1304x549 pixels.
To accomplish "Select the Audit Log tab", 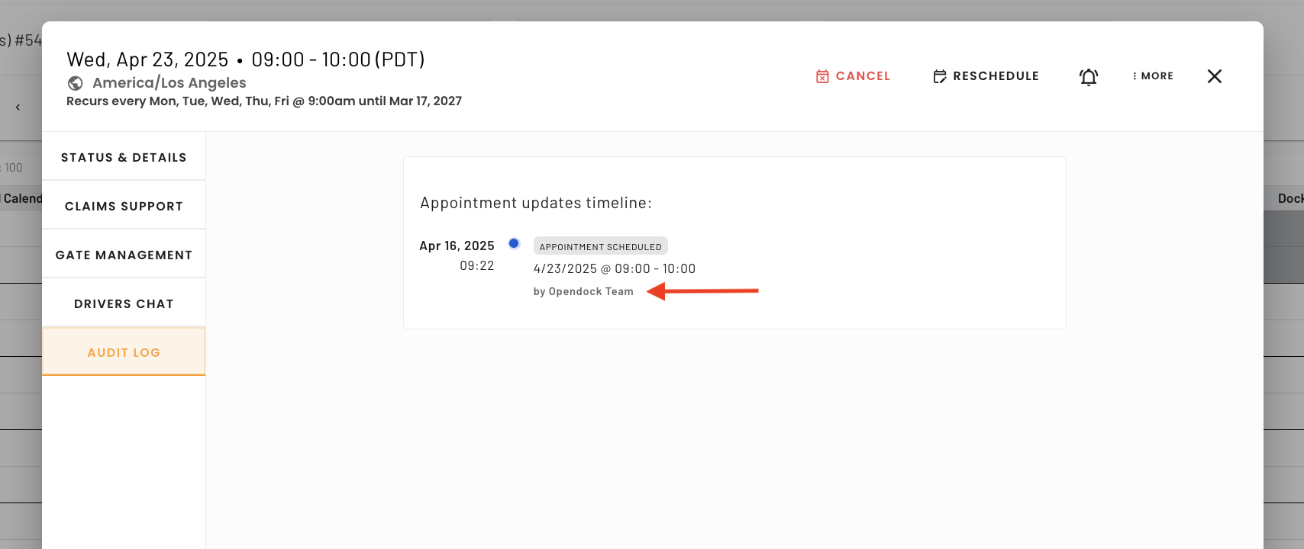I will point(124,352).
